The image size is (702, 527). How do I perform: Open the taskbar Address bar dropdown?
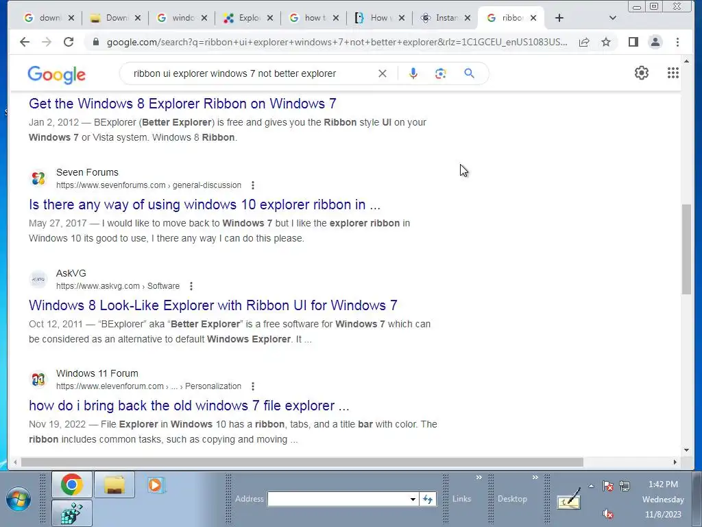(413, 499)
